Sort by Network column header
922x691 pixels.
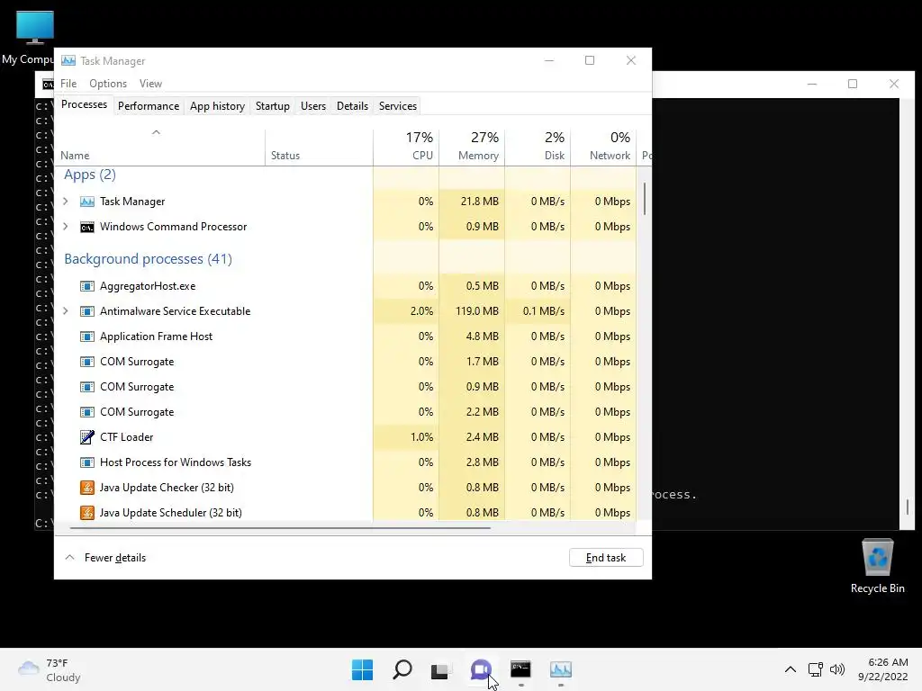point(603,147)
